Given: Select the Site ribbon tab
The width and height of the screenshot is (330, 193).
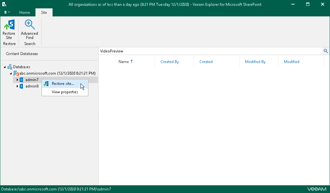Looking at the screenshot, I should [44, 13].
